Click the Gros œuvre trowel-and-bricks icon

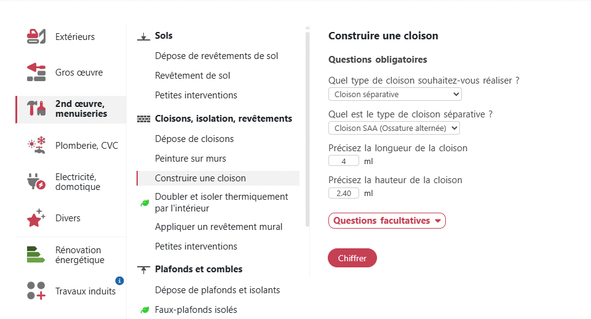pyautogui.click(x=36, y=73)
